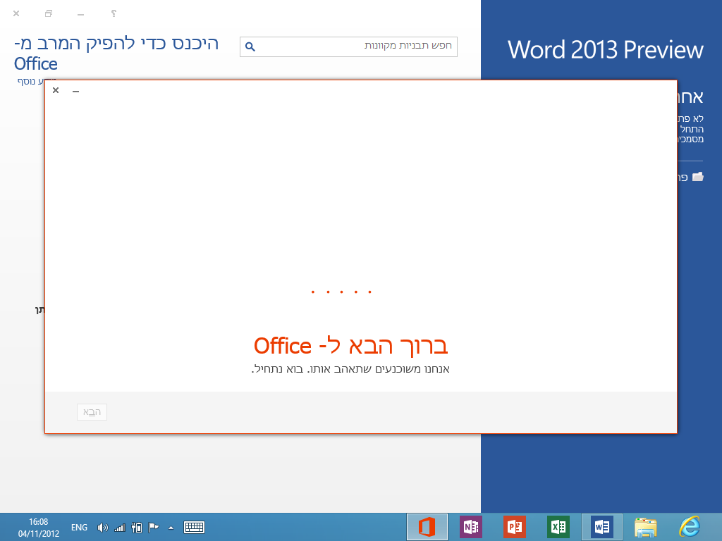
Task: Launch OneNote from the taskbar
Action: (x=470, y=527)
